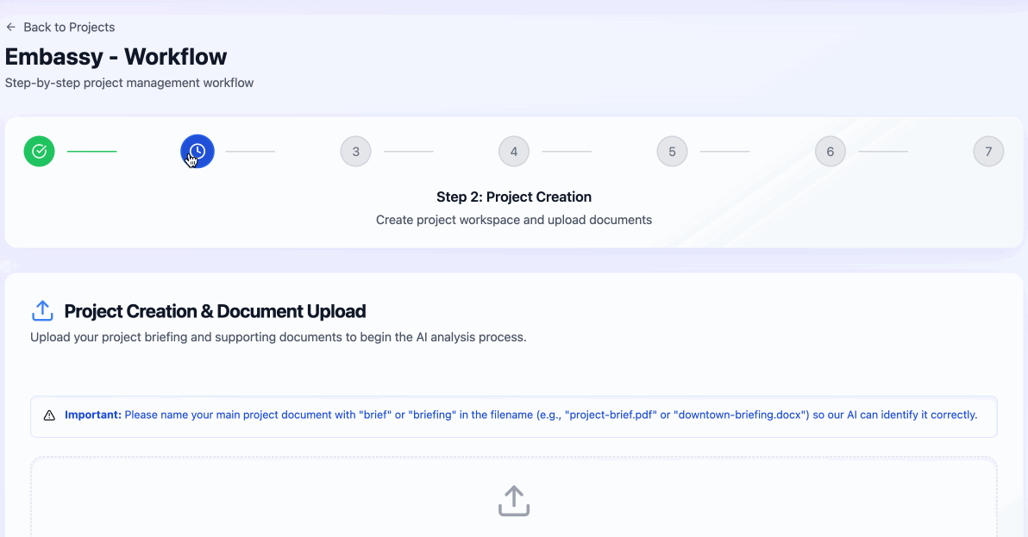This screenshot has width=1028, height=537.
Task: Select Step 6 circle in the stepper
Action: click(830, 151)
